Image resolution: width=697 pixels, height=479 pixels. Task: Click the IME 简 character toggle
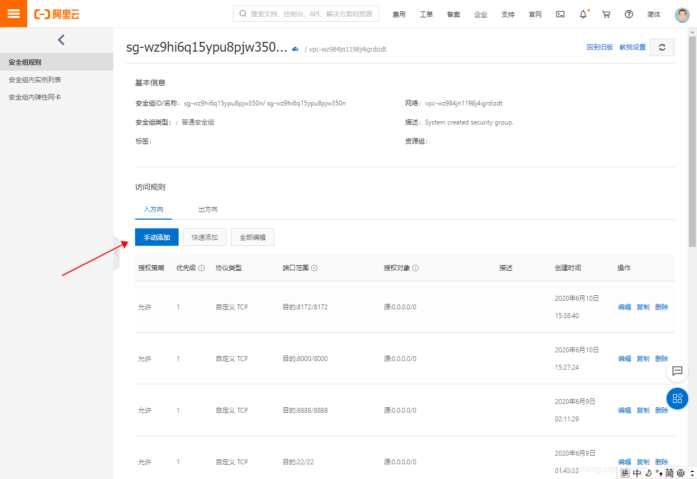click(669, 473)
